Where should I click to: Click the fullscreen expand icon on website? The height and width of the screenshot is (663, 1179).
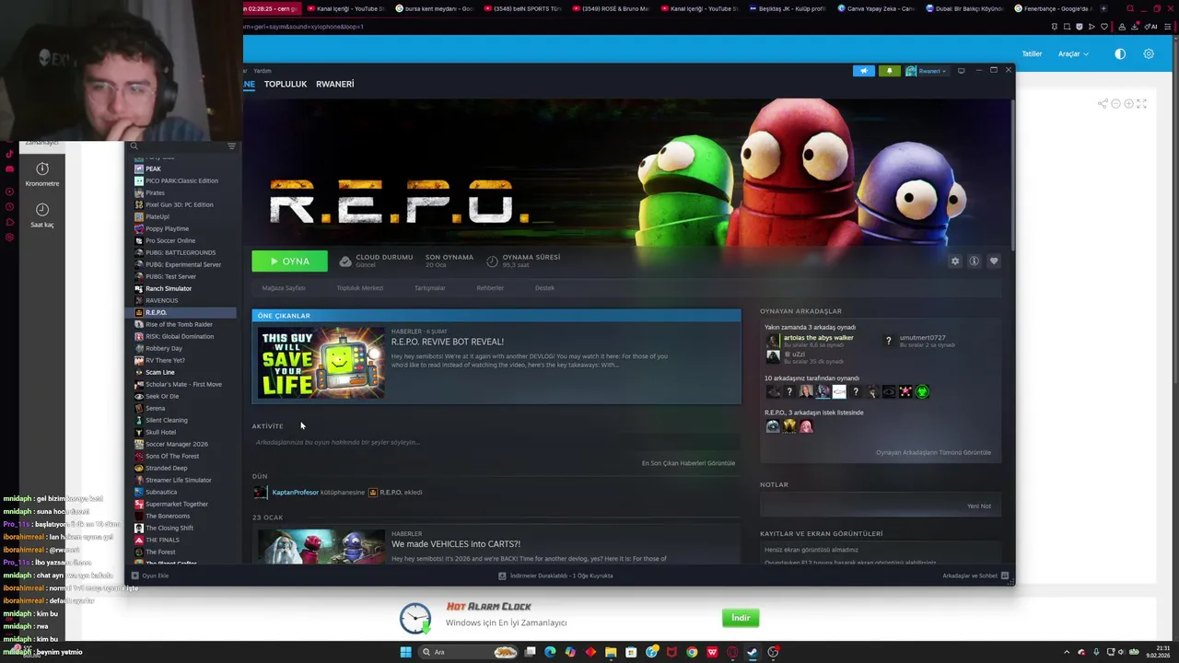pyautogui.click(x=1141, y=104)
